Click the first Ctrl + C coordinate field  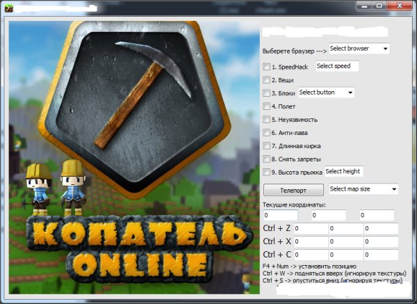coord(311,255)
